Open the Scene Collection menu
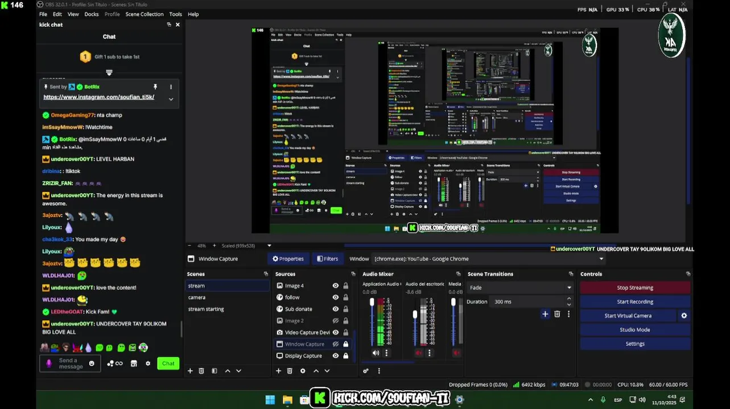Image resolution: width=730 pixels, height=409 pixels. (x=145, y=14)
